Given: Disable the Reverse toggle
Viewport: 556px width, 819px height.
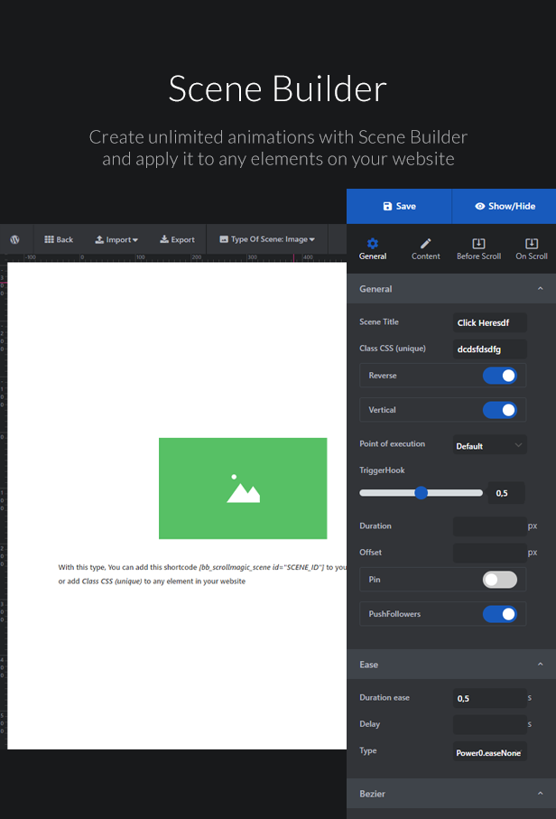Looking at the screenshot, I should 500,376.
